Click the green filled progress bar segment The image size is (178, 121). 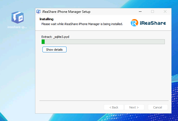tap(43, 42)
